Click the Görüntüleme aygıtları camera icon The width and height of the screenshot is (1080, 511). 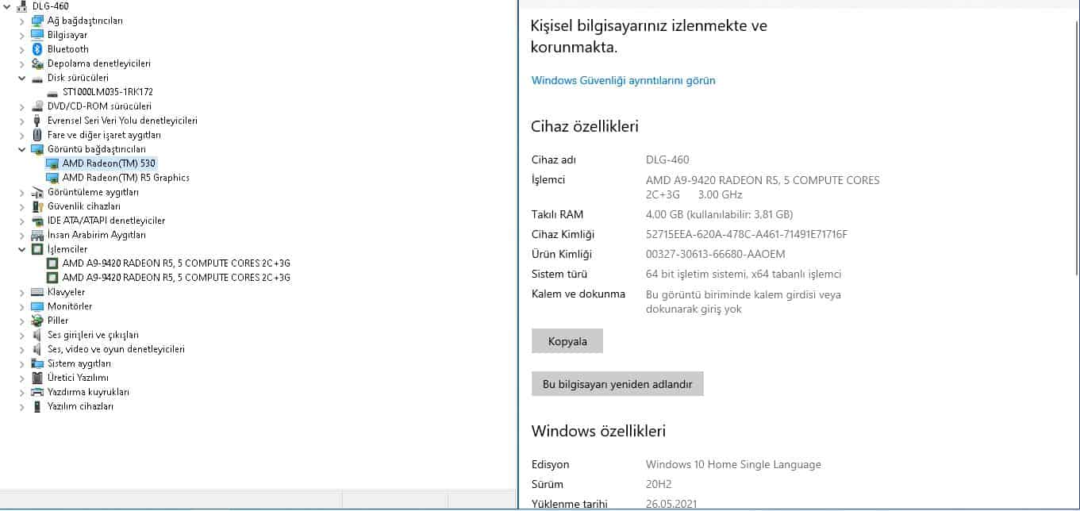click(x=37, y=192)
